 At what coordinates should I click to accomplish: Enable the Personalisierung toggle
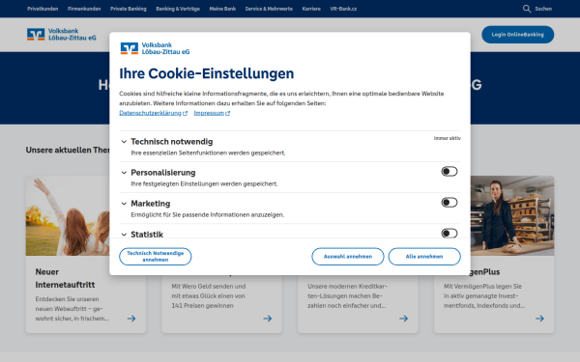pyautogui.click(x=449, y=172)
